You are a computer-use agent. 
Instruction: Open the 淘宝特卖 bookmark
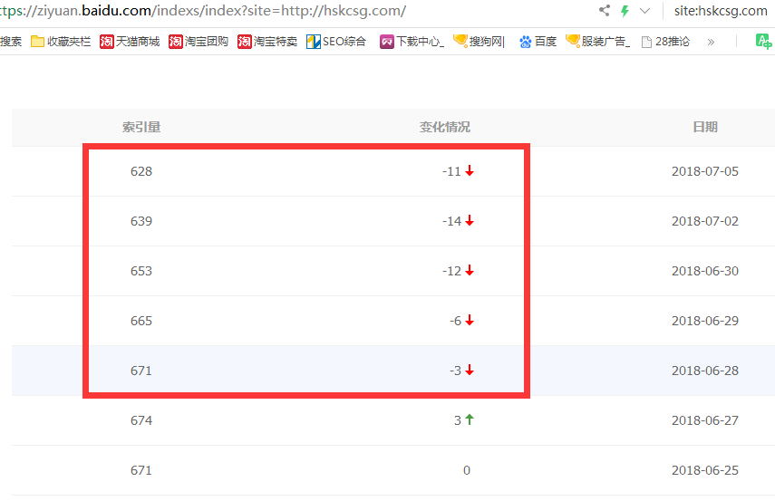point(267,42)
